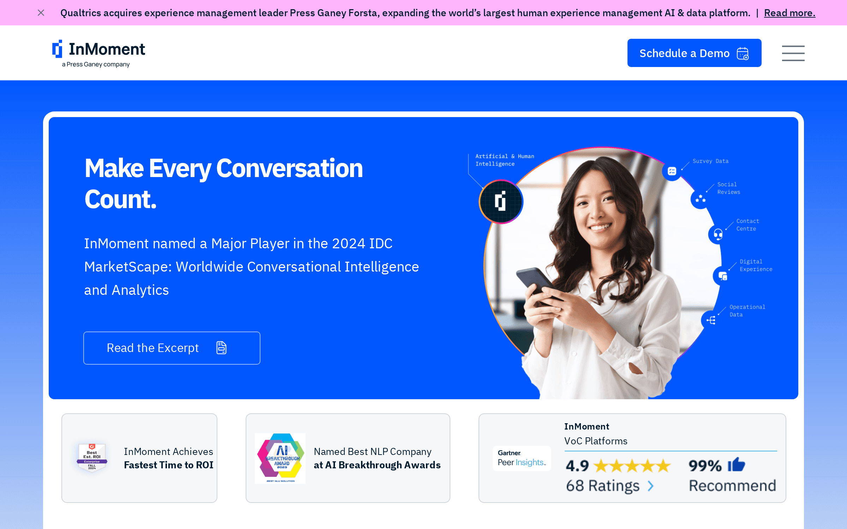Click the 'VoC Platforms' text

pyautogui.click(x=596, y=441)
